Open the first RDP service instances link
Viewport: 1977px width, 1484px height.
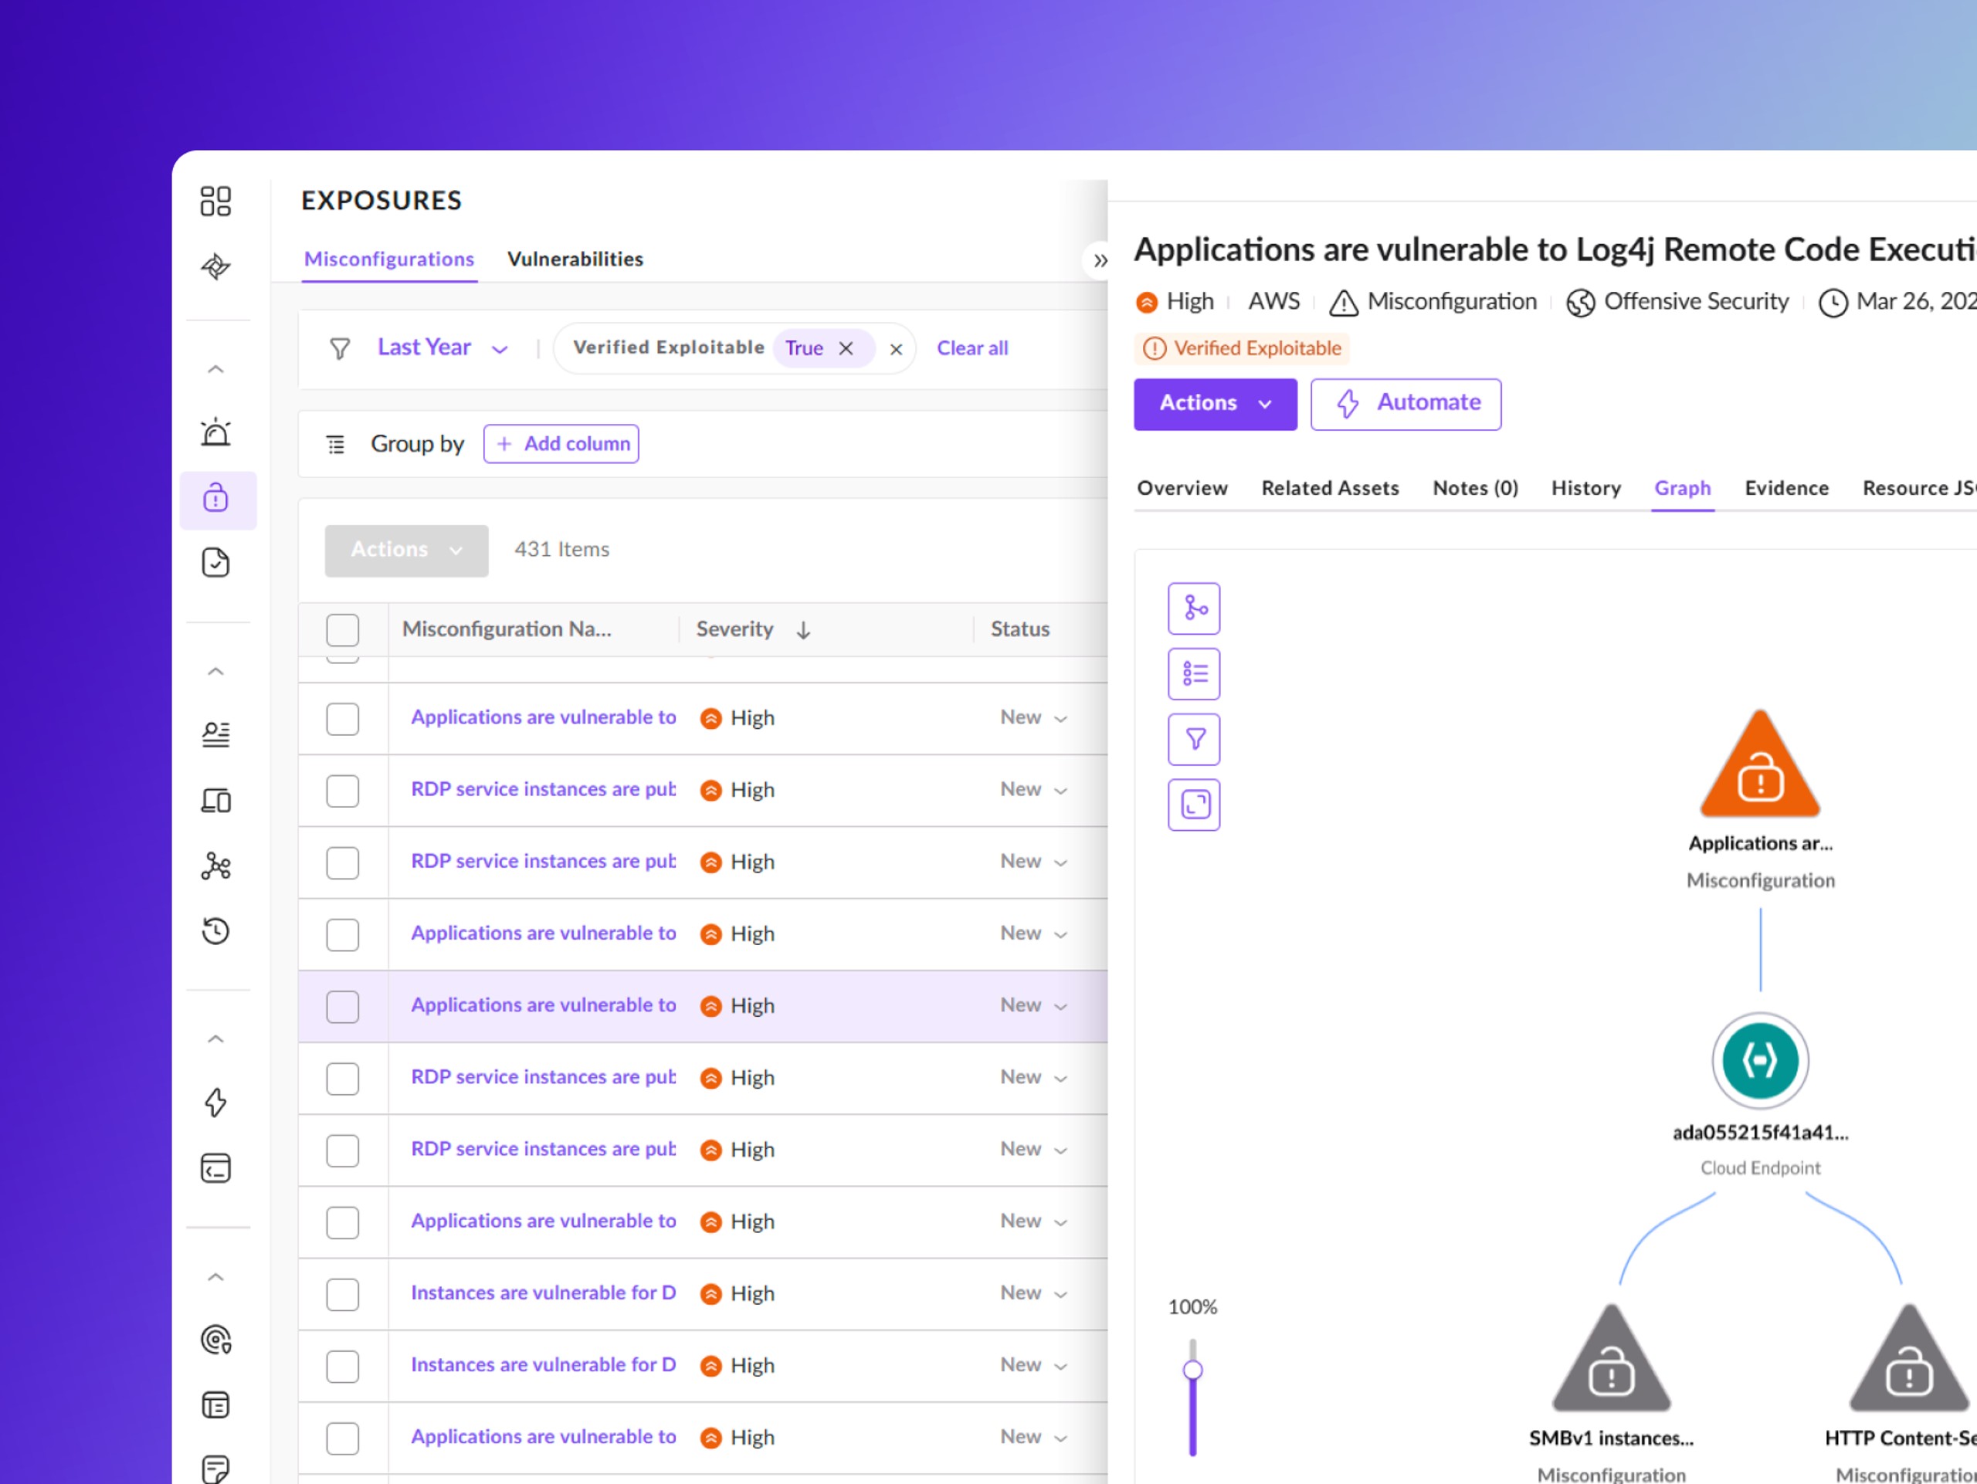point(544,790)
